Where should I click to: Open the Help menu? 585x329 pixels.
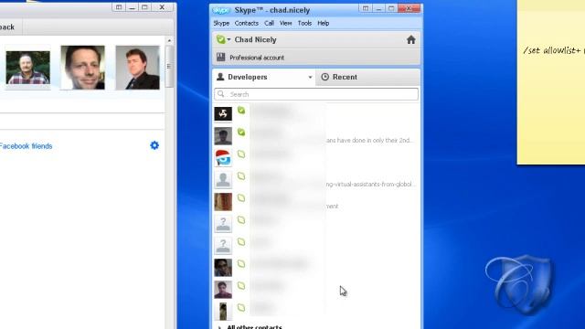323,23
